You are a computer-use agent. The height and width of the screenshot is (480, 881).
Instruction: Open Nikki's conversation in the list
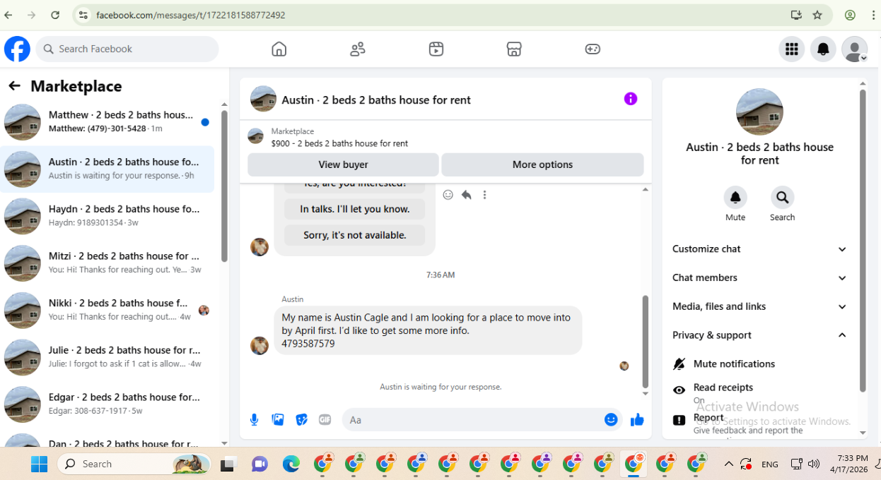coord(107,310)
